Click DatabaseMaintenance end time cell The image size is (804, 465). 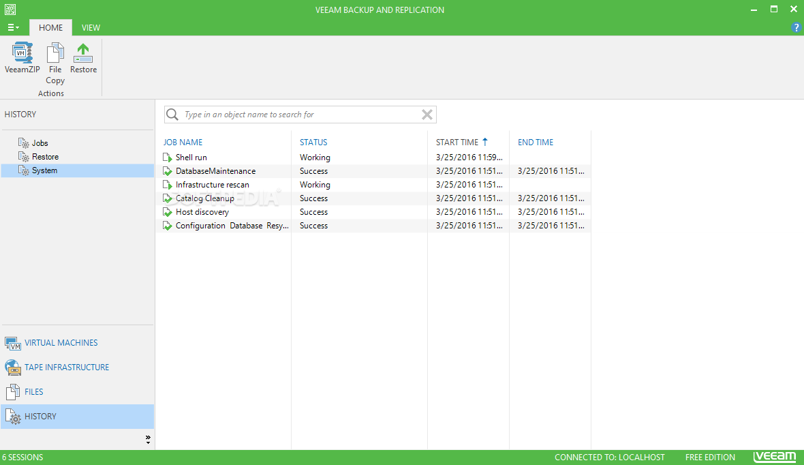(x=551, y=171)
